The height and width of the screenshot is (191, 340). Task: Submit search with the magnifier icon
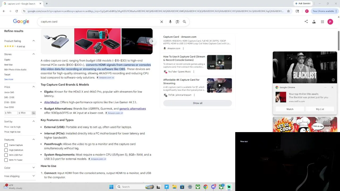pos(184,22)
